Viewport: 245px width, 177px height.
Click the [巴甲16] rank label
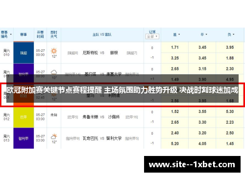click(x=132, y=117)
